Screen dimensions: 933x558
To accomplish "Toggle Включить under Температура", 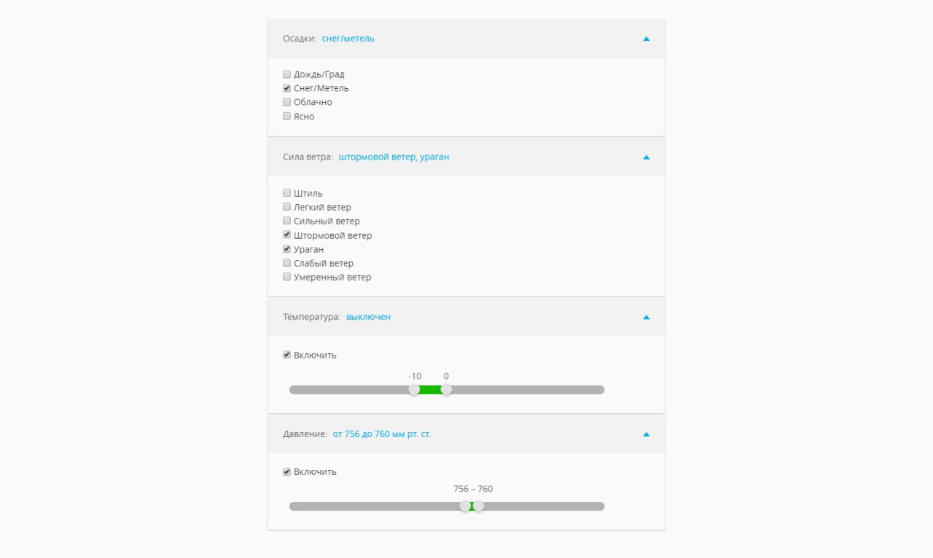I will click(x=286, y=355).
